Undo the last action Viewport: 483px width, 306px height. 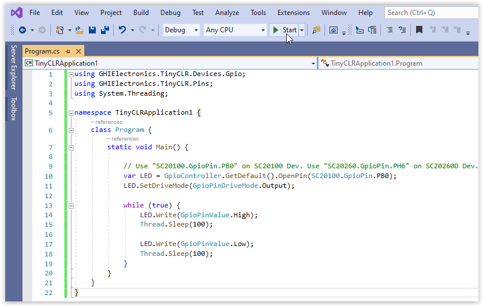coord(122,30)
